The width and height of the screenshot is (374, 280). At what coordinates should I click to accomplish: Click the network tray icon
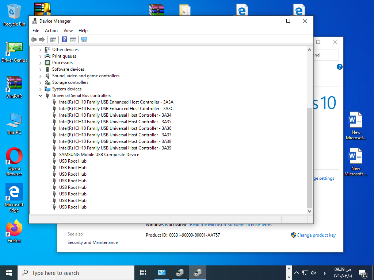point(305,273)
